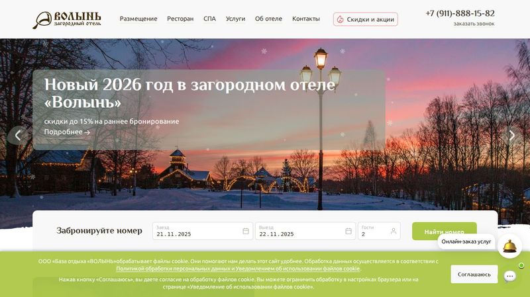Click the Подробнее link on banner
530x297 pixels.
67,132
